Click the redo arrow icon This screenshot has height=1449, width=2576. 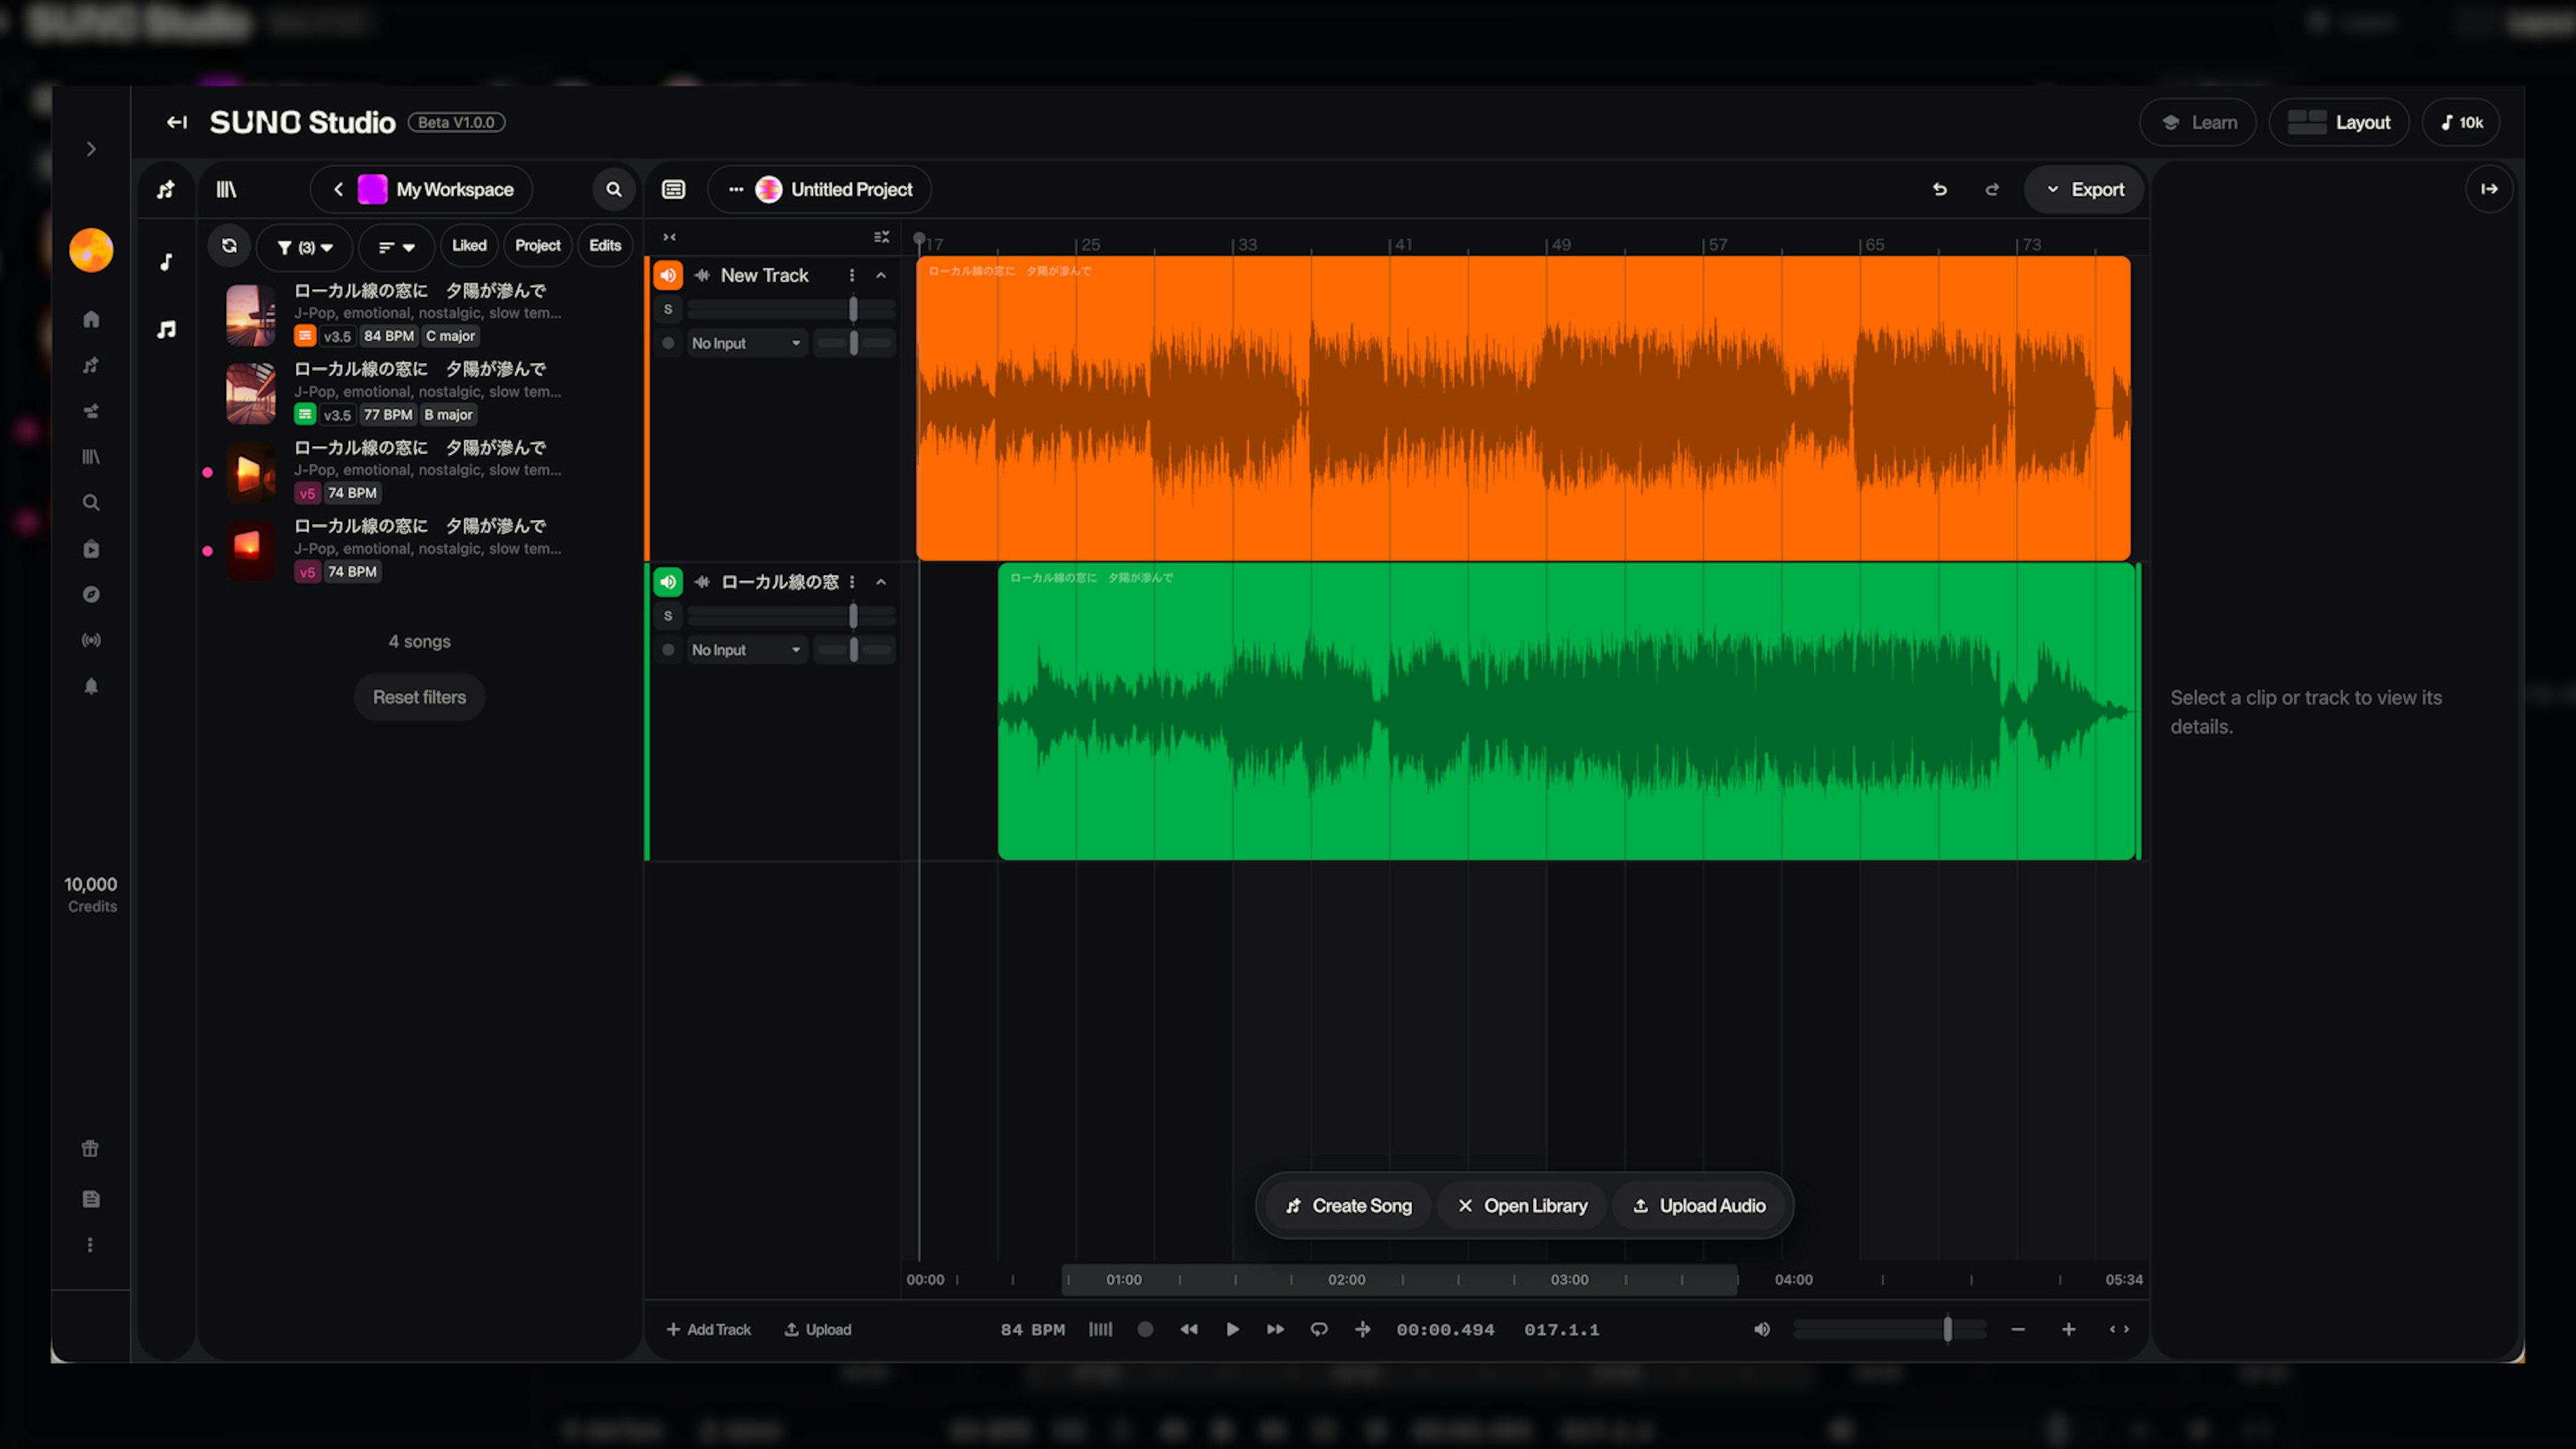1992,189
